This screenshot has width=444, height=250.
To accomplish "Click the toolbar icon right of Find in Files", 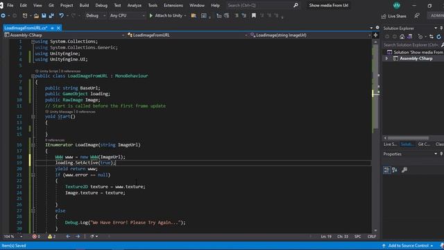I will tap(203, 15).
